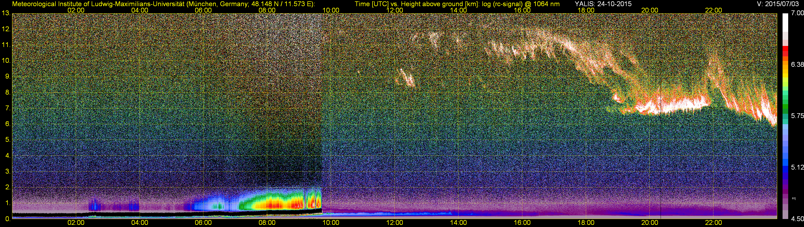
Task: Click "Time [UTC] vs. Height above ground [km]" heading
Action: point(417,4)
